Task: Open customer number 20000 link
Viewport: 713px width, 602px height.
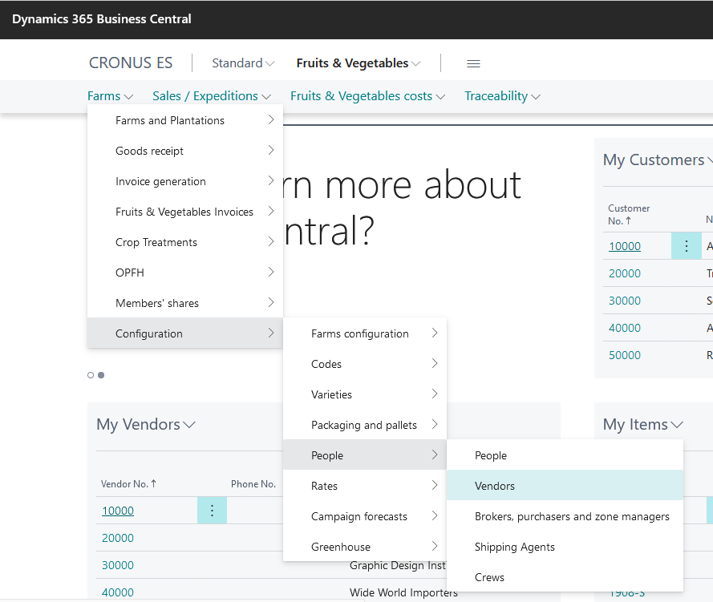Action: click(x=625, y=273)
